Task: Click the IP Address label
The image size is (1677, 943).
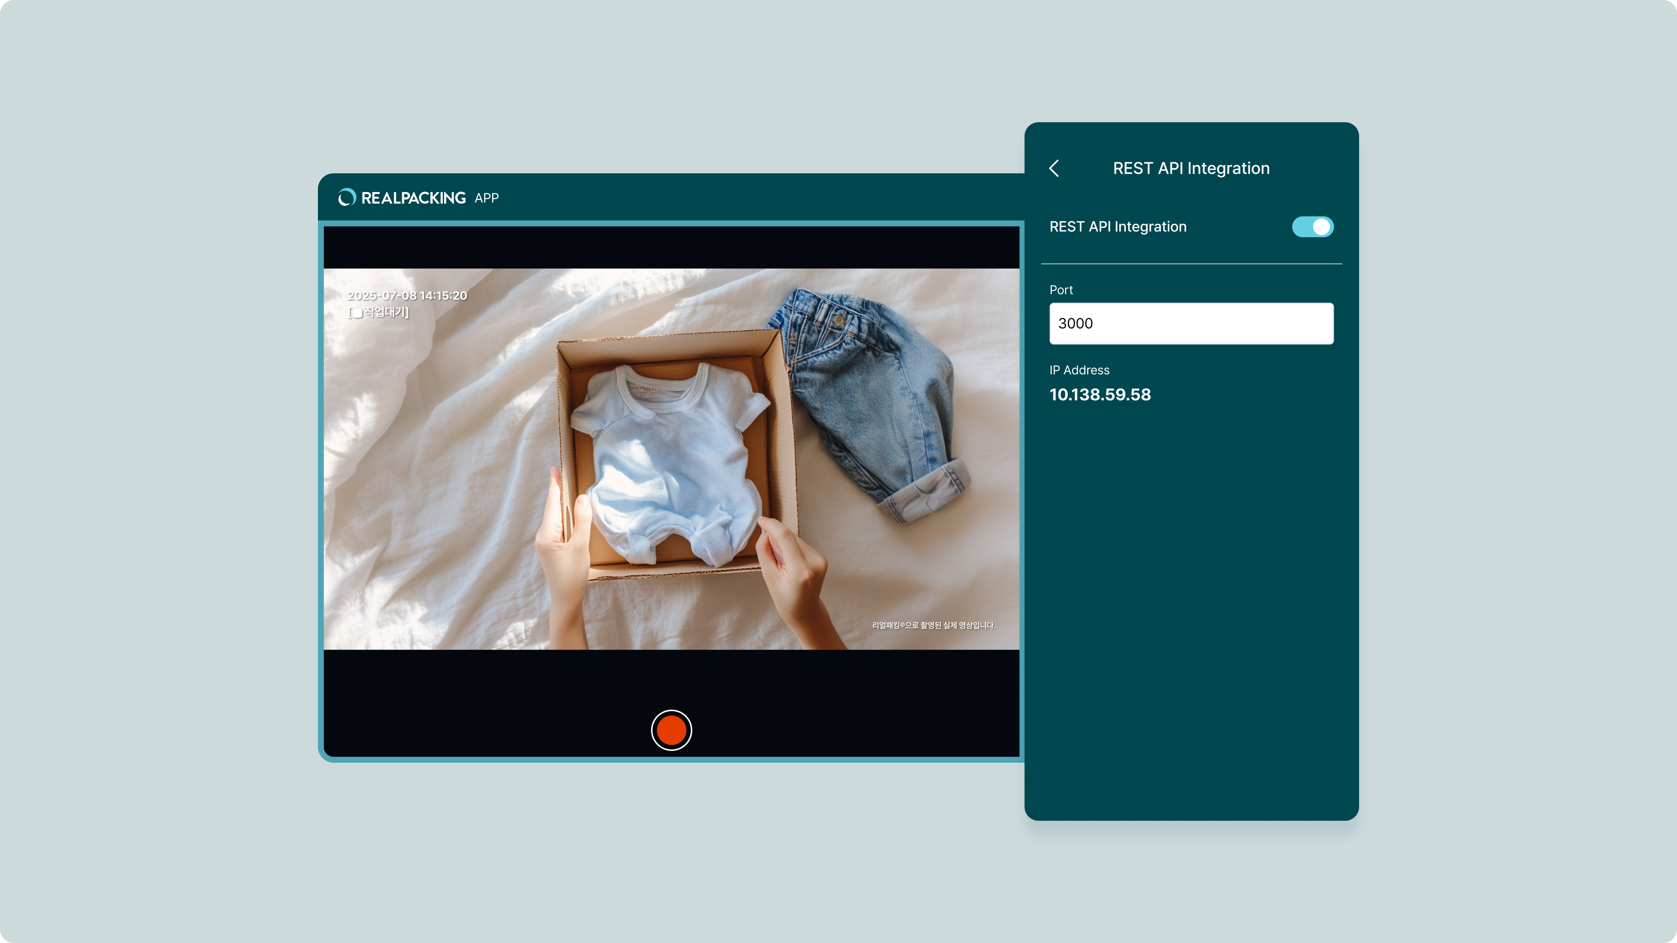Action: [x=1079, y=370]
